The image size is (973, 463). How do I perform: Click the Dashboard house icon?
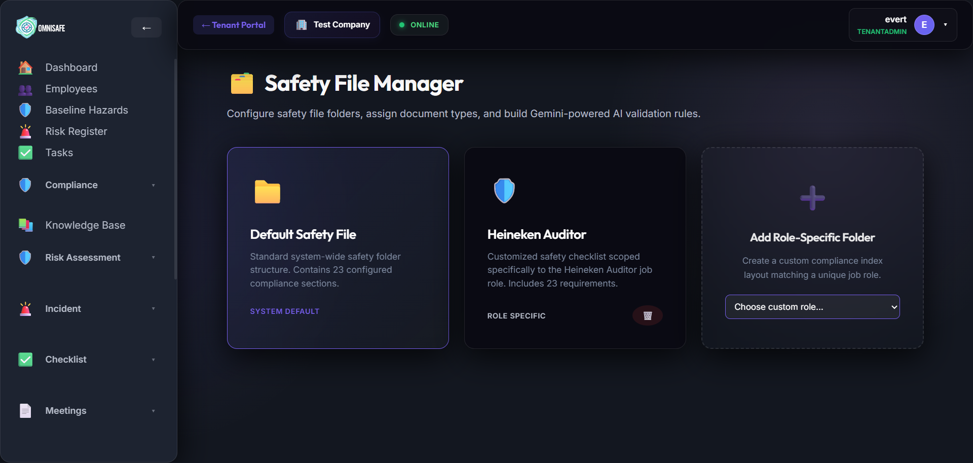[x=25, y=67]
